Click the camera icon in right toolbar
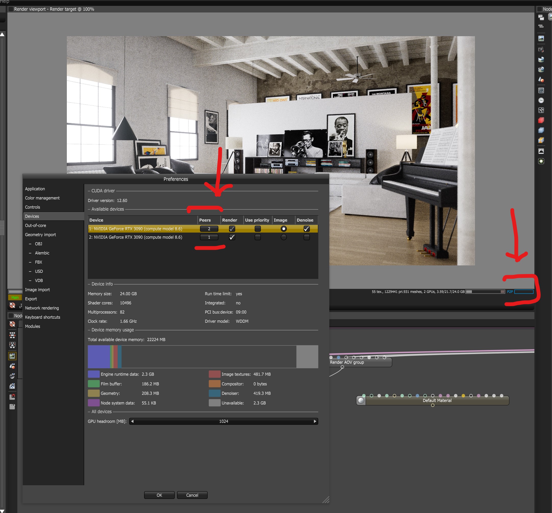This screenshot has height=513, width=552. [x=541, y=50]
